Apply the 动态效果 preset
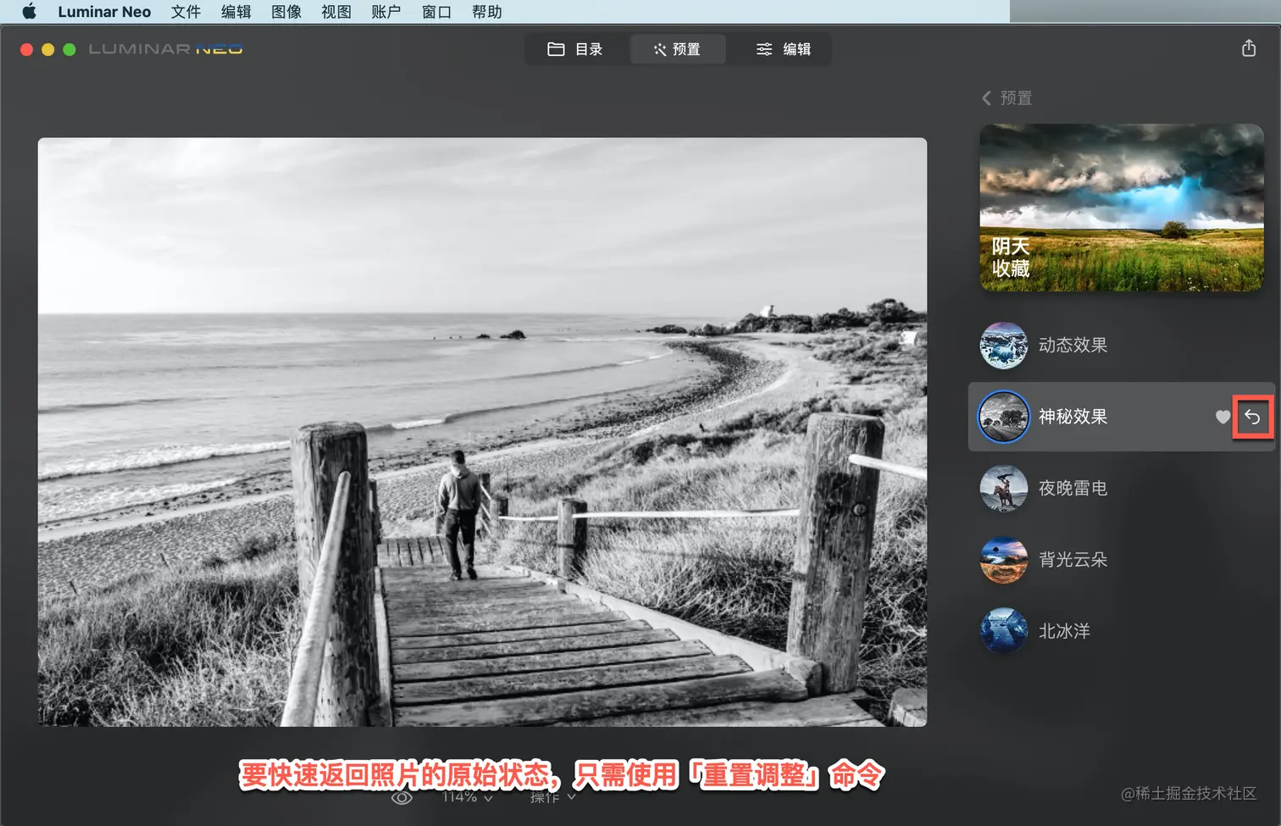The height and width of the screenshot is (826, 1281). [1122, 346]
